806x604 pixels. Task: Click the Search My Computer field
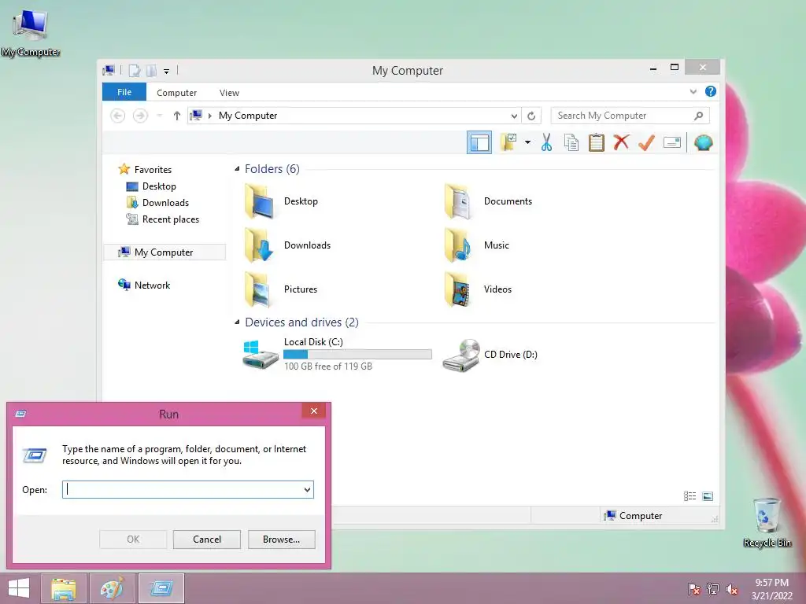coord(630,116)
